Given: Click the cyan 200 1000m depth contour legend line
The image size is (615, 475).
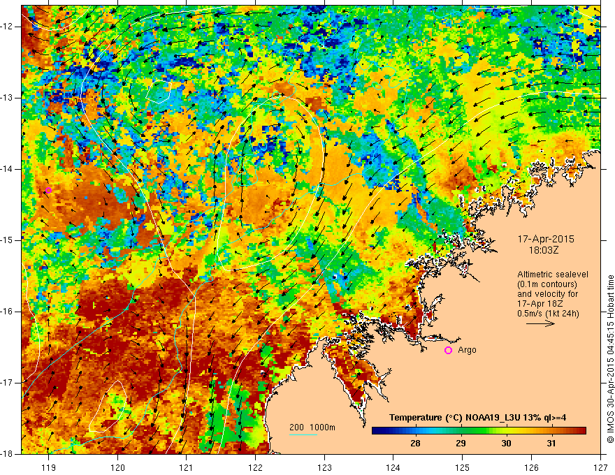Looking at the screenshot, I should [303, 434].
